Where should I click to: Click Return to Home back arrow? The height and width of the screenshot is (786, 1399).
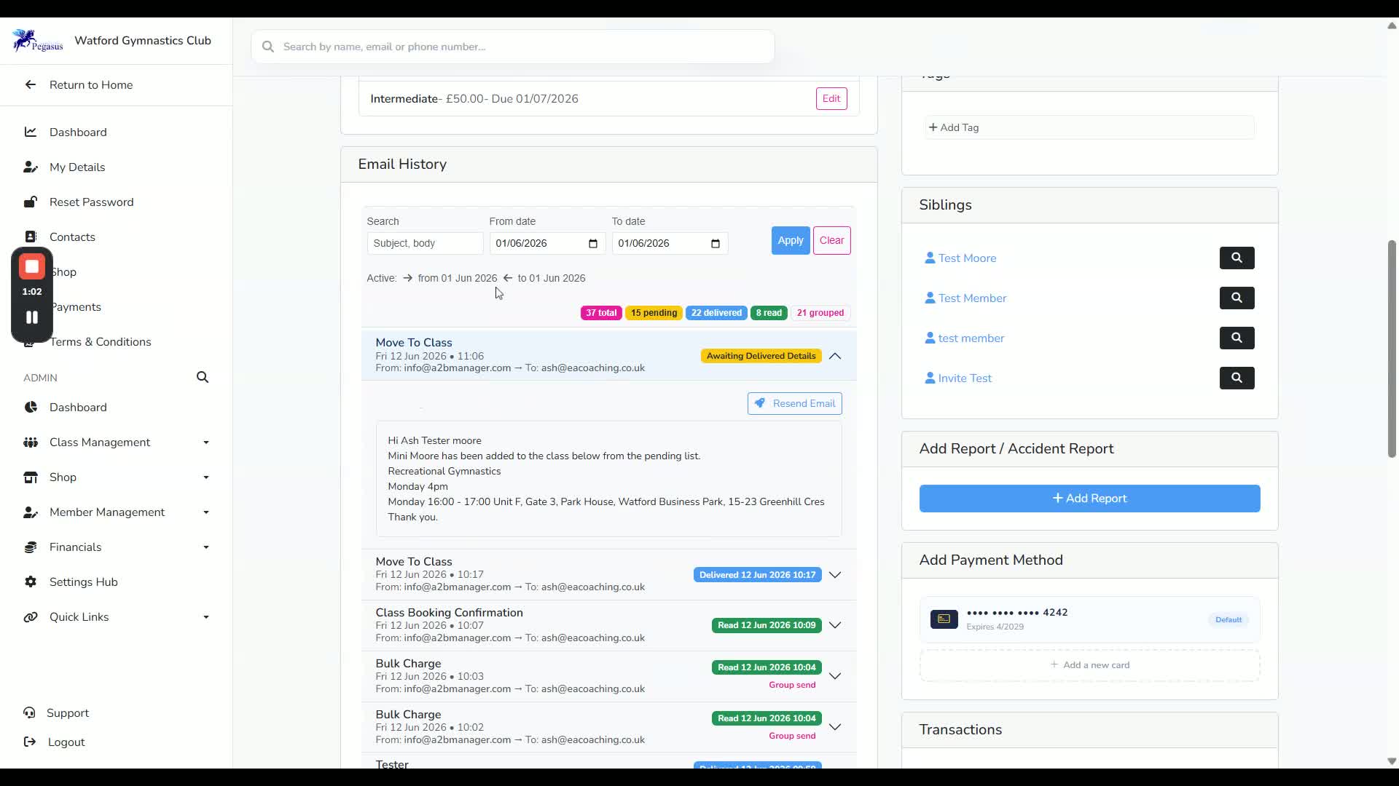(30, 84)
